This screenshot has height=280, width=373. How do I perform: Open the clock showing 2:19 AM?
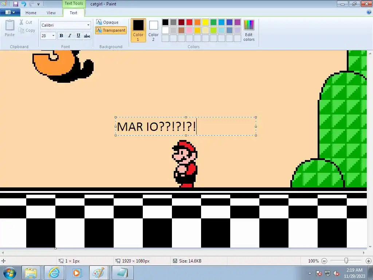(354, 273)
